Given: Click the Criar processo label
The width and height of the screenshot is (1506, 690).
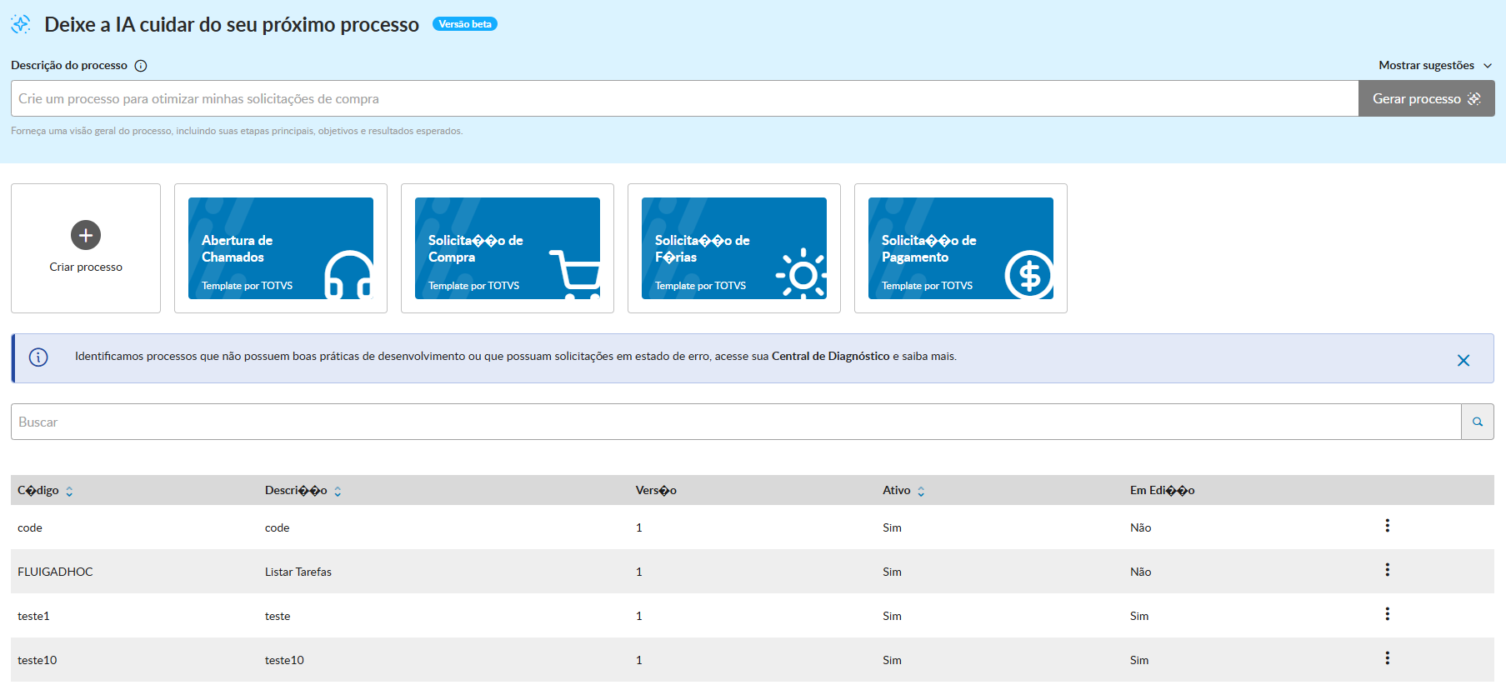Looking at the screenshot, I should click(86, 267).
